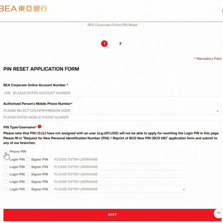Go to step 2 indicator
This screenshot has width=223, height=223.
click(120, 44)
